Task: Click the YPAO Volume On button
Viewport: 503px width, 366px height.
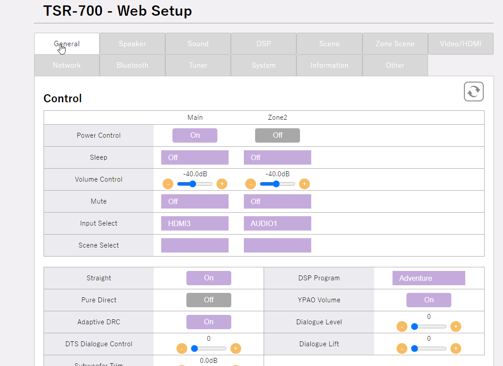Action: pos(429,300)
